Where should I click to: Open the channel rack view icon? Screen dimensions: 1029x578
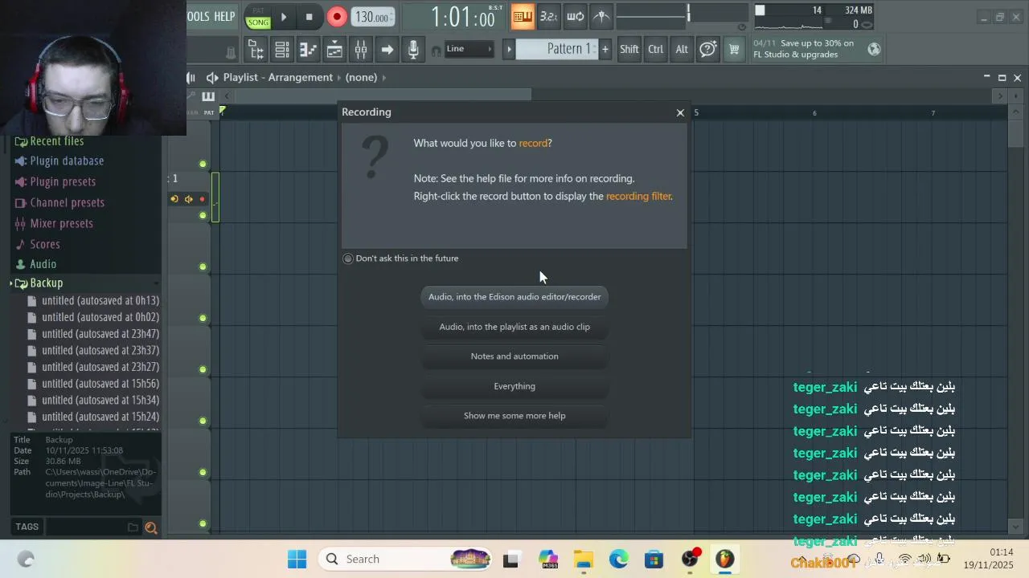pyautogui.click(x=282, y=50)
